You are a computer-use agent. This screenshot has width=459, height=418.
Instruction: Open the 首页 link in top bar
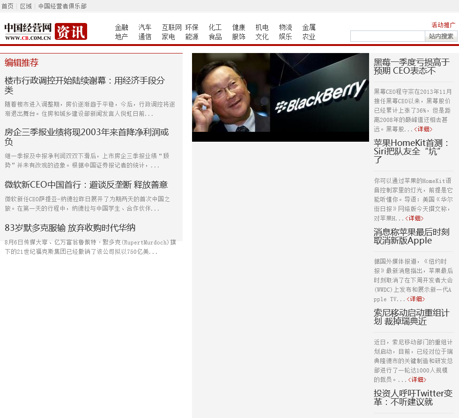click(x=7, y=6)
